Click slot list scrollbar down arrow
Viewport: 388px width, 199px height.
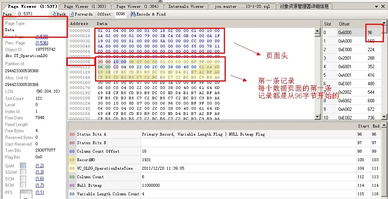tap(384, 116)
